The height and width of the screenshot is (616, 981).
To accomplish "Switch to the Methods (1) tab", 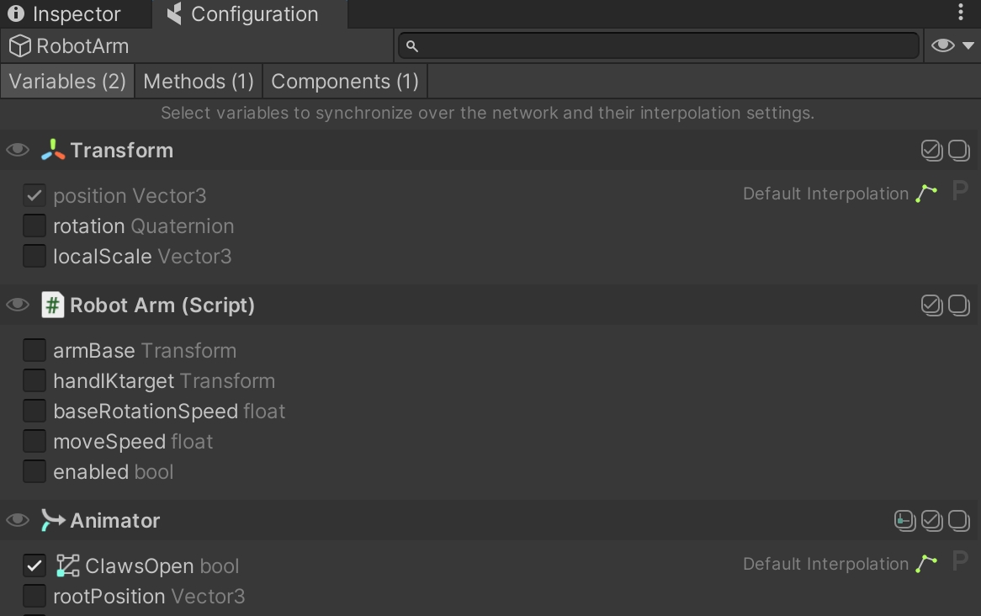I will pos(199,82).
